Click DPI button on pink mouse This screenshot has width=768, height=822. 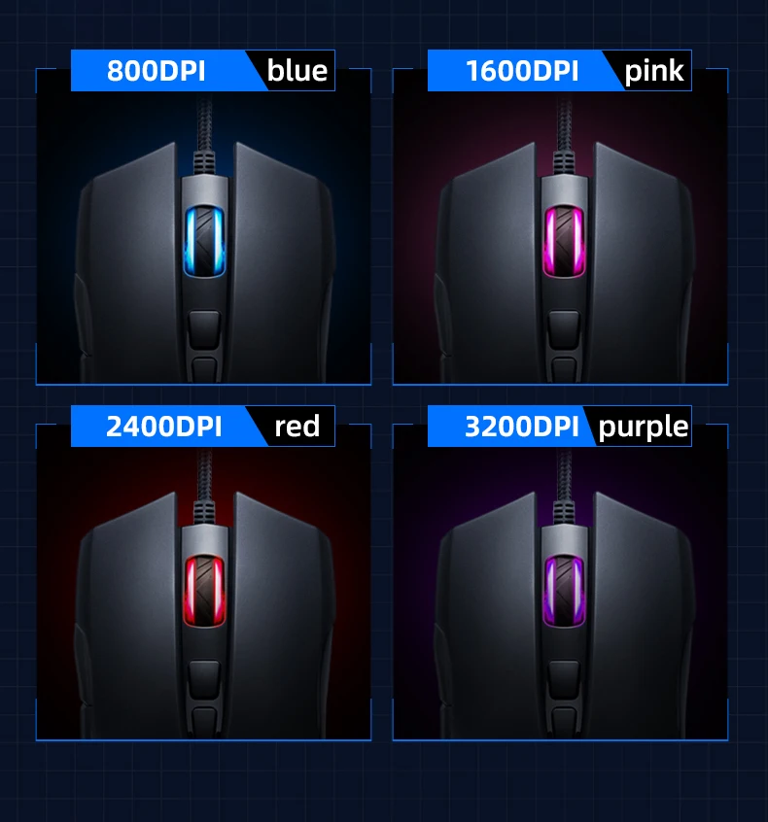point(564,329)
